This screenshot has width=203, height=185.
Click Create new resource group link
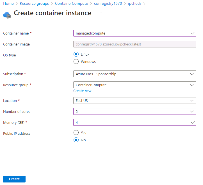click(x=82, y=91)
